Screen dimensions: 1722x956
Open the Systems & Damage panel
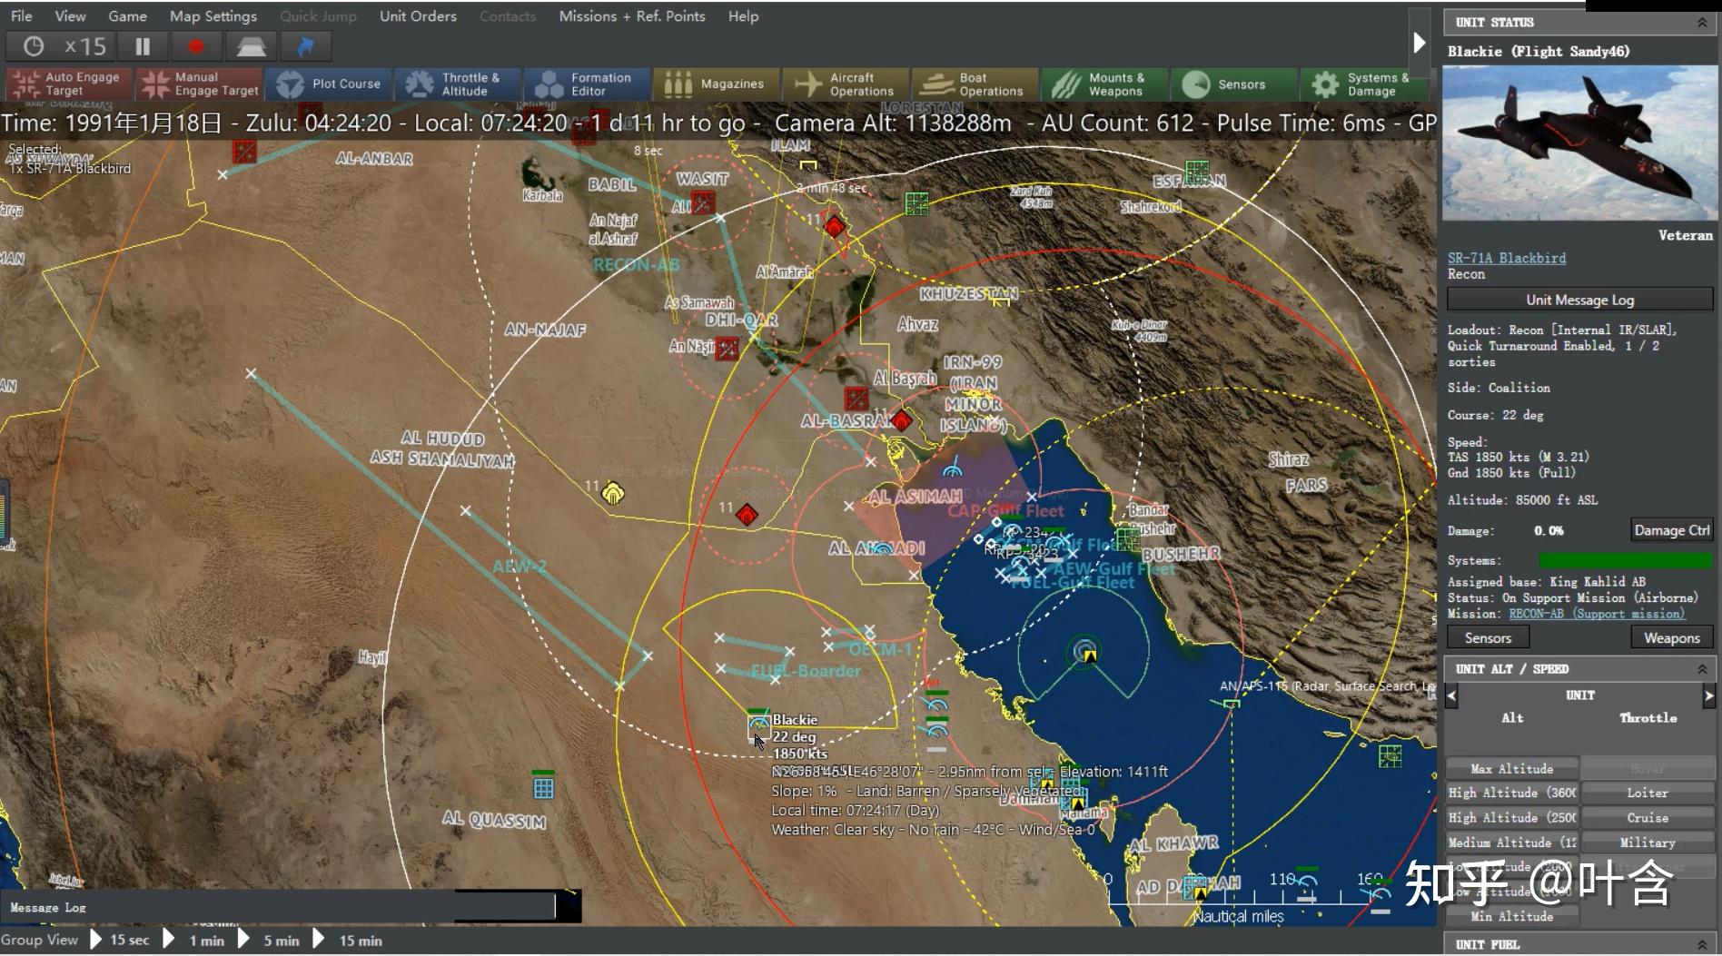(x=1363, y=84)
